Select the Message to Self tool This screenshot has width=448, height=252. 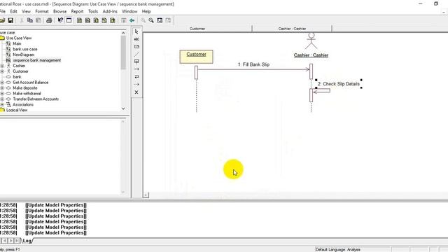(136, 77)
